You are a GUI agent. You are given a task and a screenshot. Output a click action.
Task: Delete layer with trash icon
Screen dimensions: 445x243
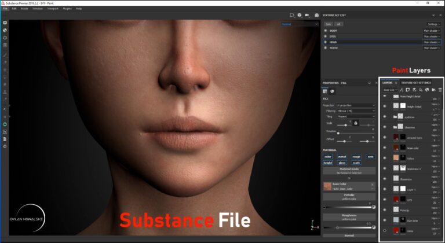pos(440,90)
